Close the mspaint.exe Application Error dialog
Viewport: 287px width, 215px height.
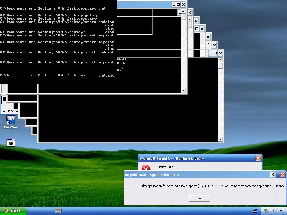click(272, 174)
